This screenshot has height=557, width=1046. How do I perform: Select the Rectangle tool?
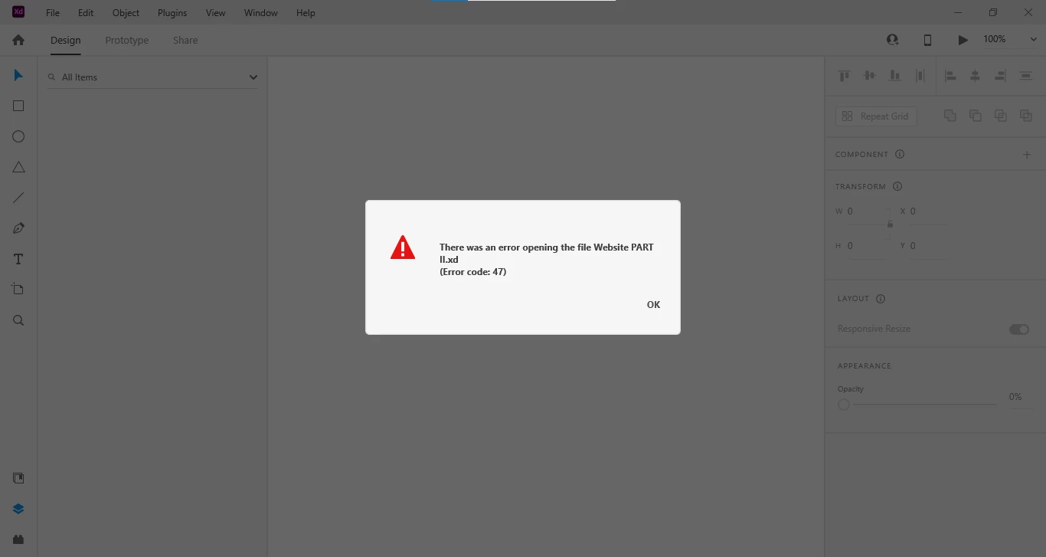click(x=18, y=106)
